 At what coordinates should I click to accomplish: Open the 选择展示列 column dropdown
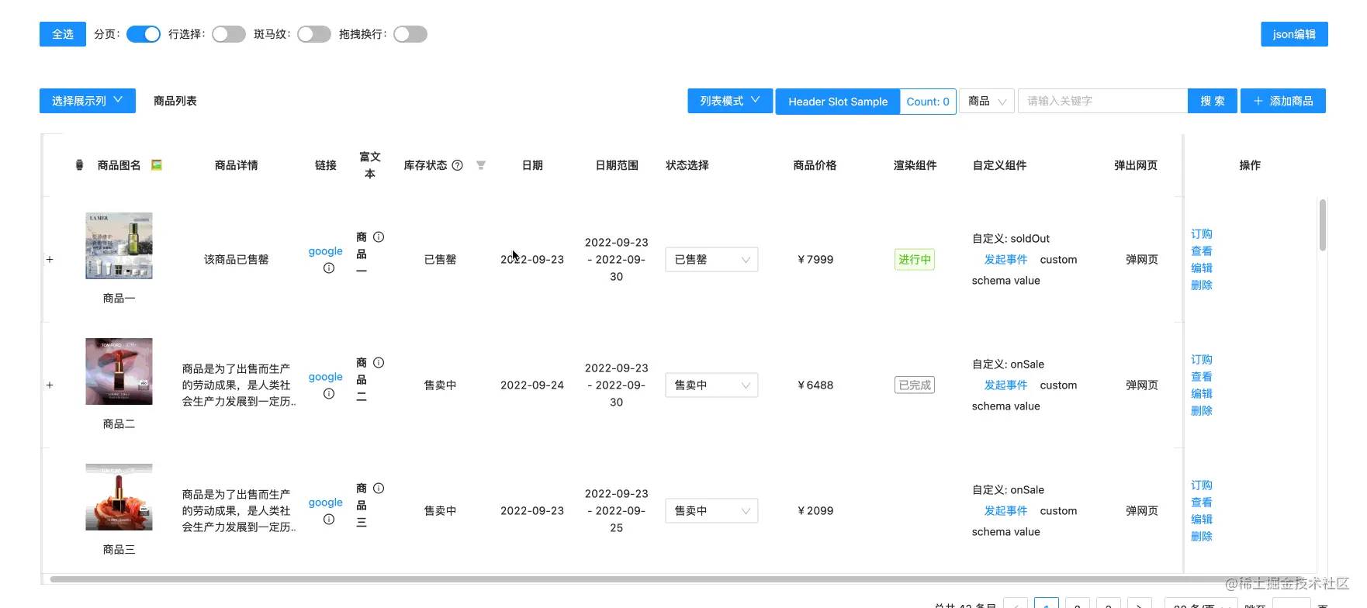point(88,101)
